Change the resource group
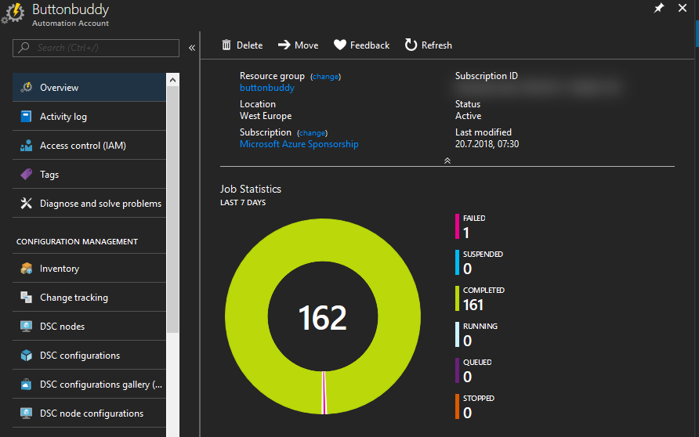The width and height of the screenshot is (699, 437). (326, 77)
